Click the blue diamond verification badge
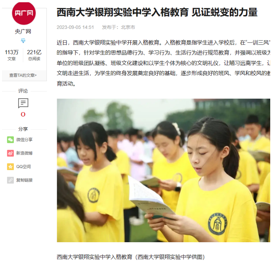 (x=23, y=41)
